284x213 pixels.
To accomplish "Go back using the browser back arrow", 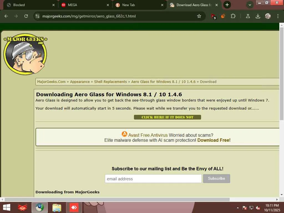I will (x=6, y=16).
